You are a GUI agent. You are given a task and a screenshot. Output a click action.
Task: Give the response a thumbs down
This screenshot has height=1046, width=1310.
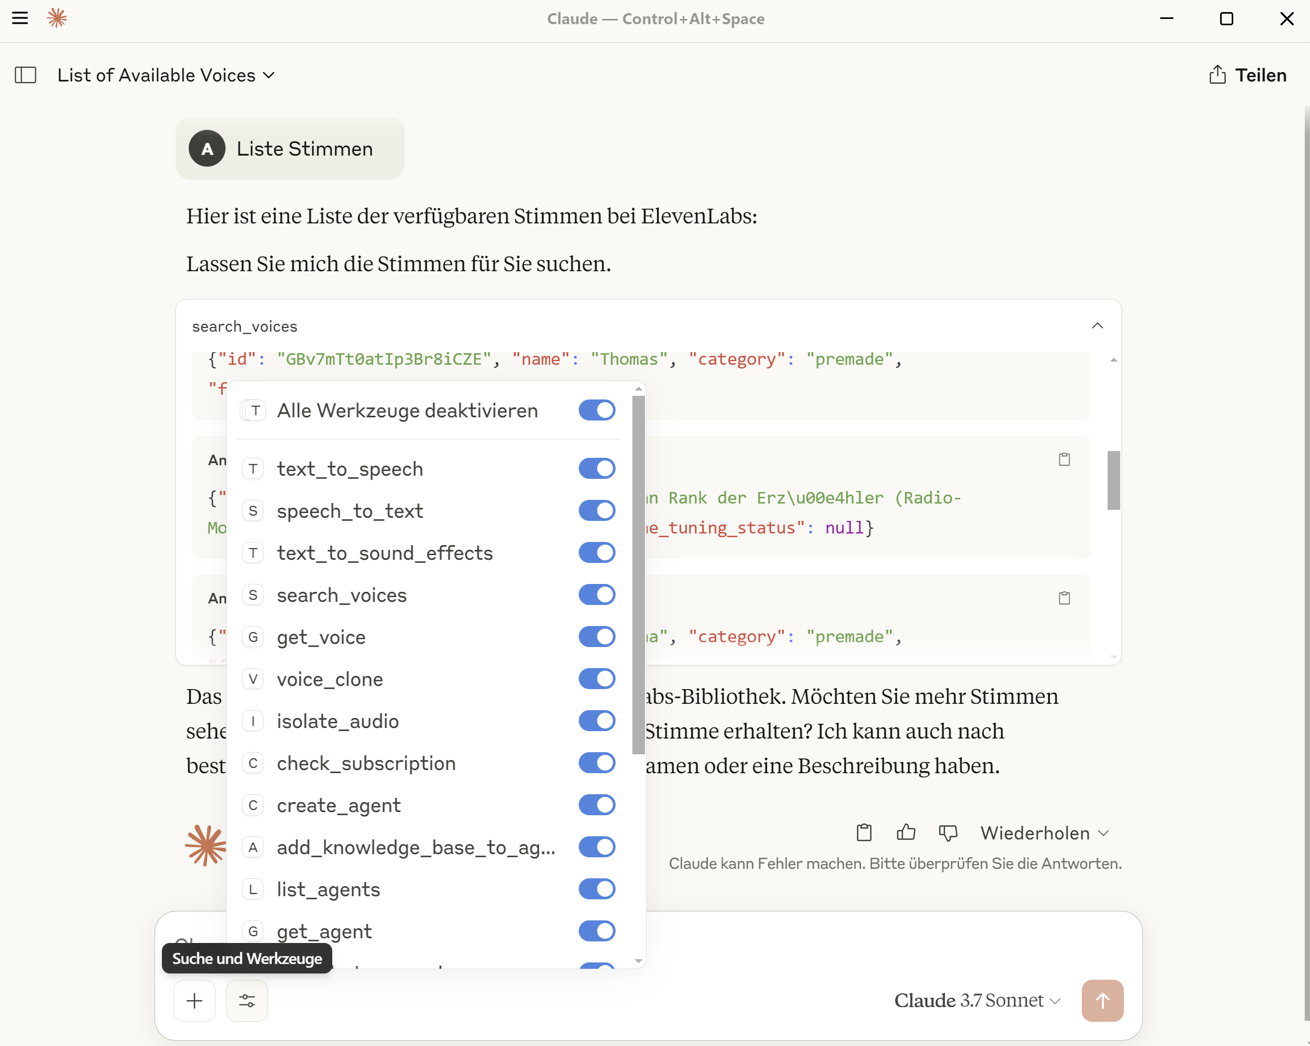tap(947, 833)
